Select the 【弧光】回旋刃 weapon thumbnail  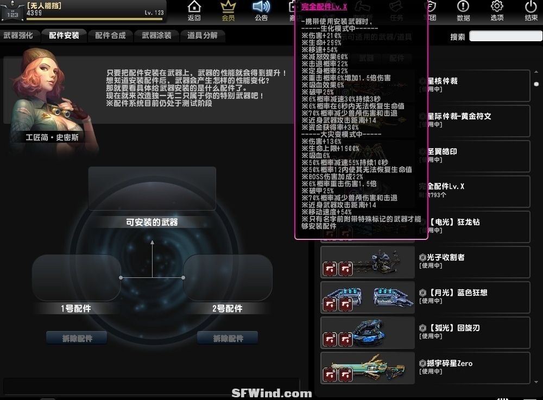[x=368, y=333]
